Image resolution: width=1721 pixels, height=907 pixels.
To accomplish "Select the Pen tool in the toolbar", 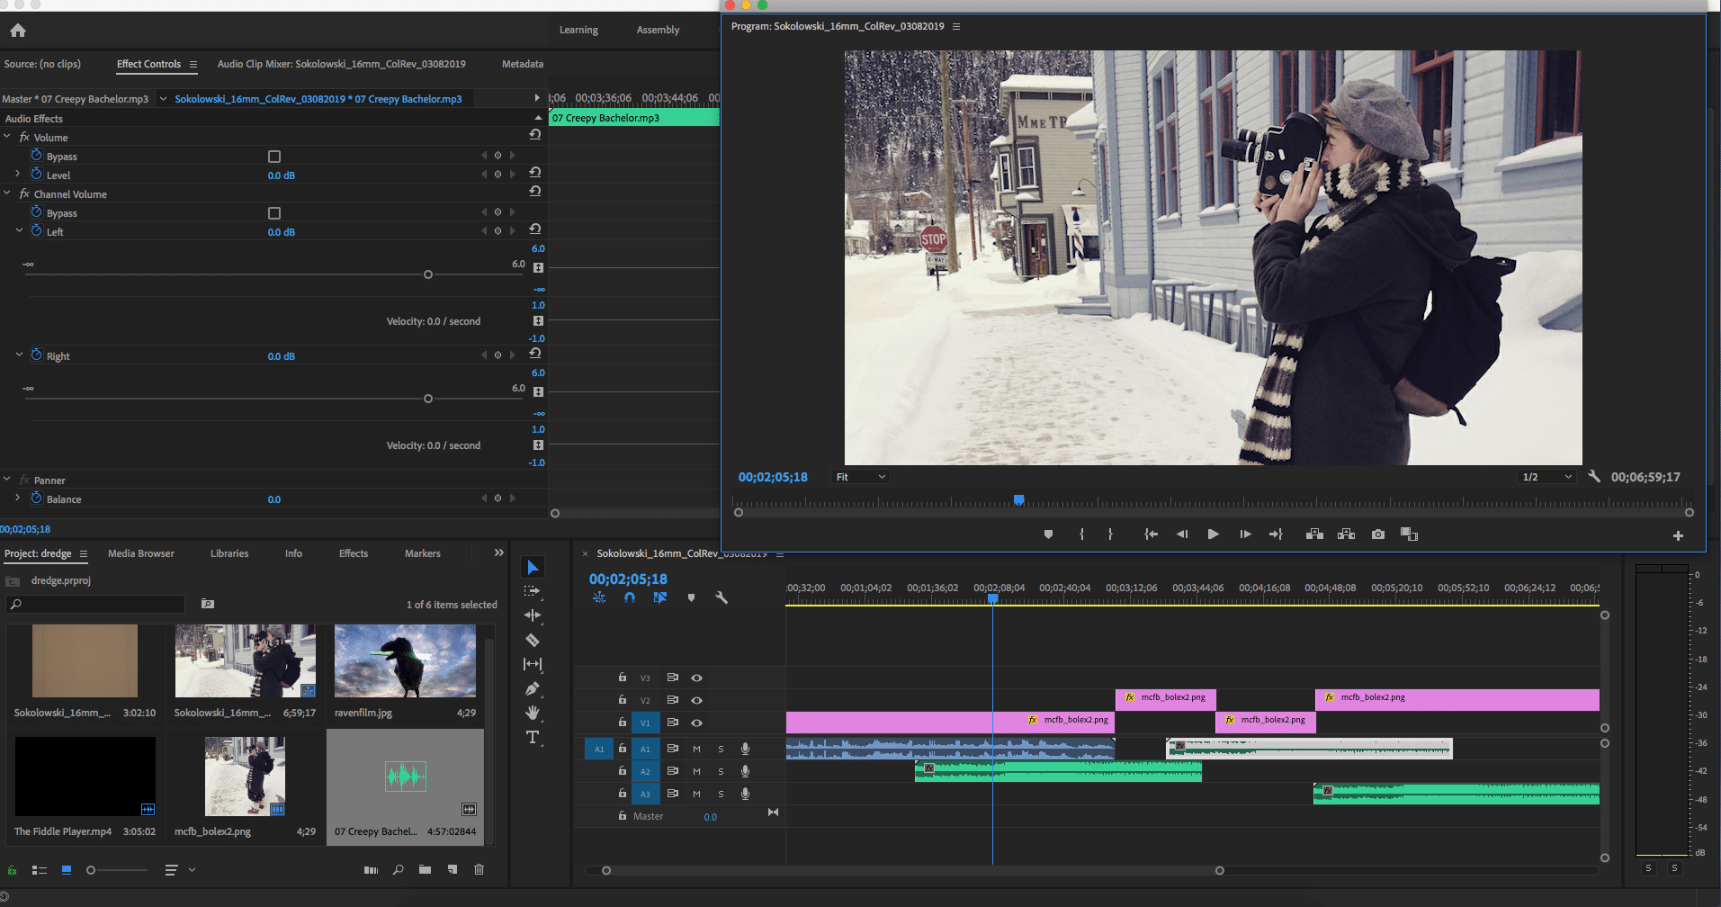I will click(x=533, y=689).
